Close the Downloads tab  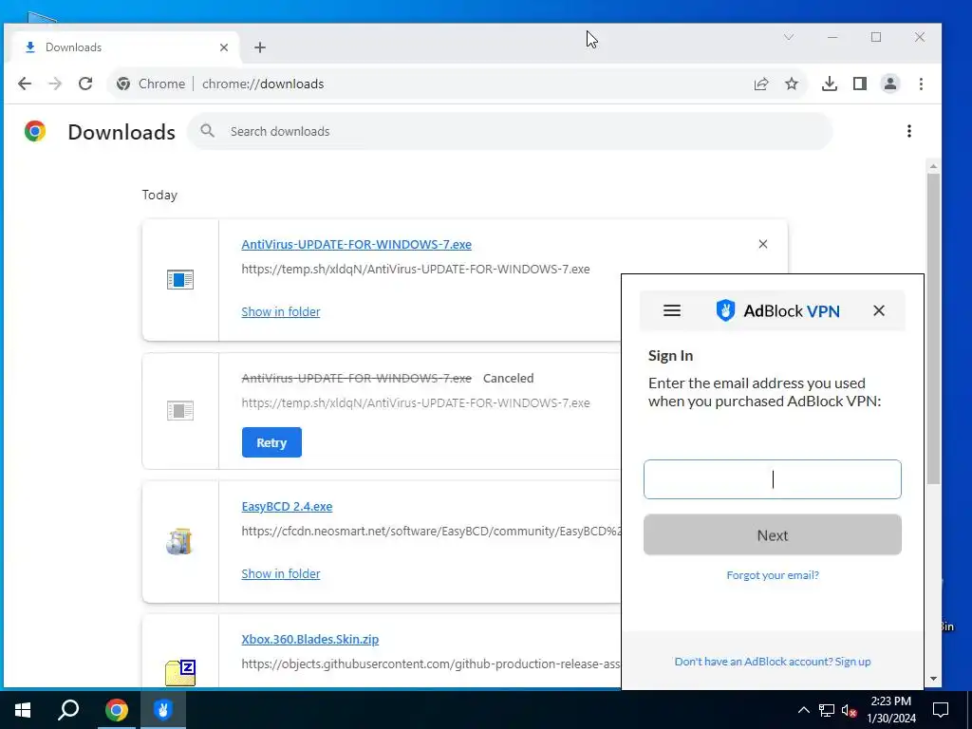pyautogui.click(x=224, y=47)
